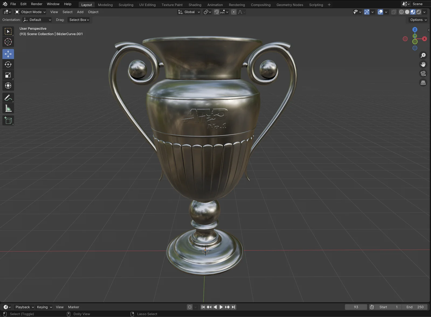Open the File menu
The width and height of the screenshot is (431, 317).
coord(13,4)
